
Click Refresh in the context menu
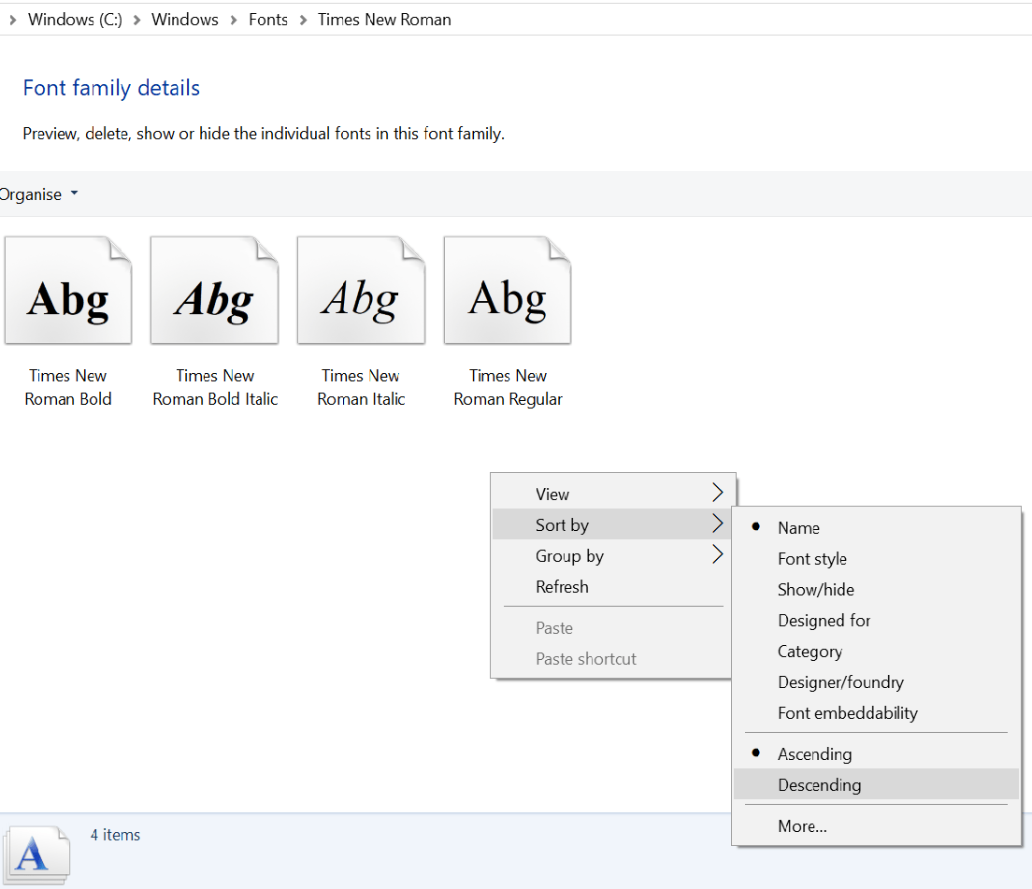(562, 587)
